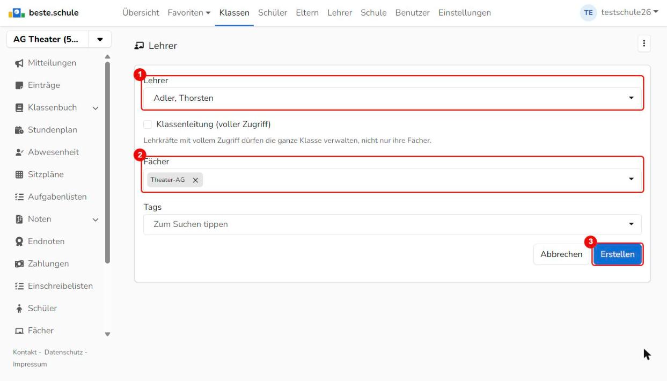Click the Noten document icon
This screenshot has width=667, height=381.
[x=19, y=219]
